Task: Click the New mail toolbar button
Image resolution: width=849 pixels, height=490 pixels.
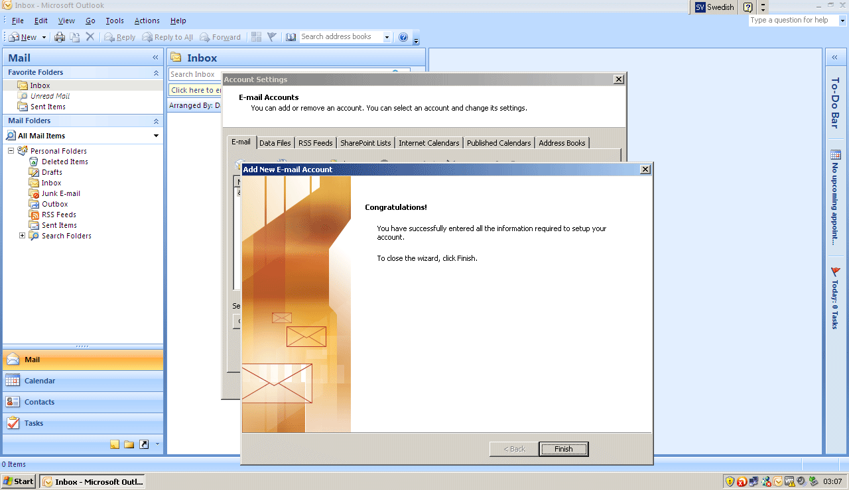Action: 23,37
